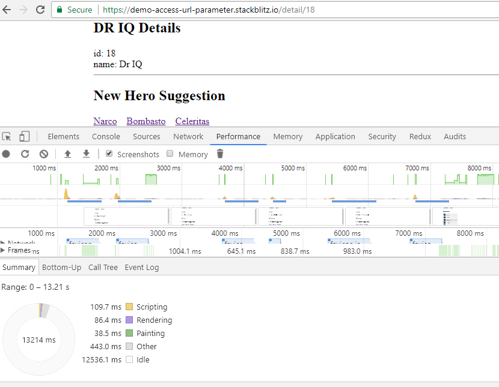Expand the Frames track
This screenshot has width=499, height=387.
point(3,250)
